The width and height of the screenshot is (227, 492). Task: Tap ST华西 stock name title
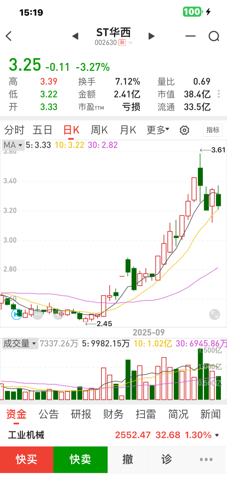pos(113,32)
